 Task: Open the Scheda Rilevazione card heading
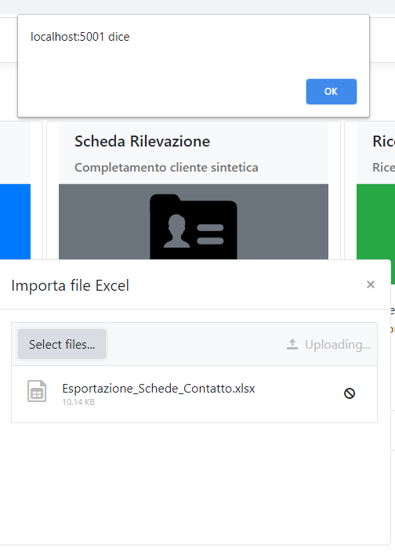[x=142, y=141]
